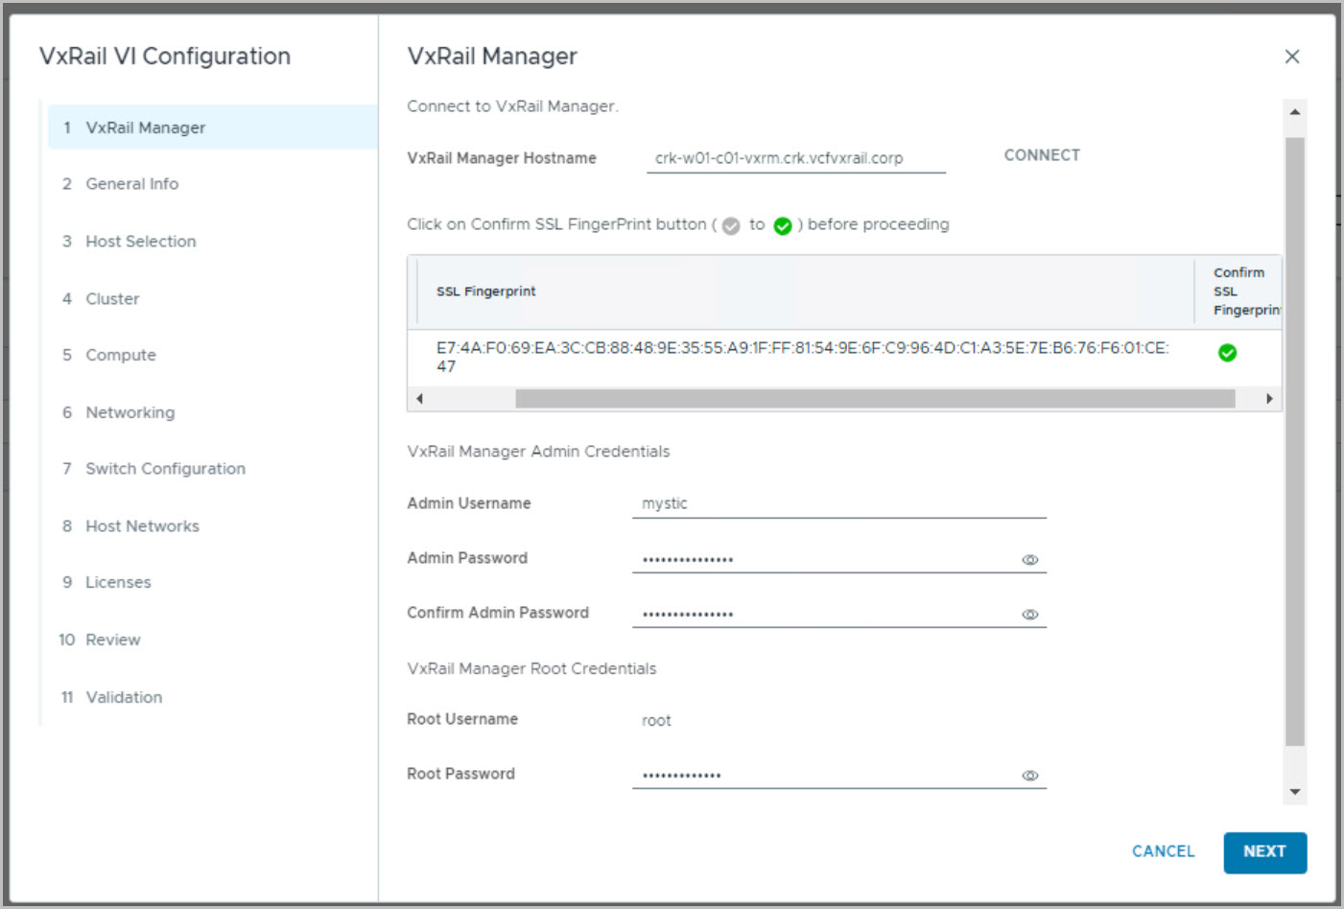Select the Networking step

coord(130,412)
